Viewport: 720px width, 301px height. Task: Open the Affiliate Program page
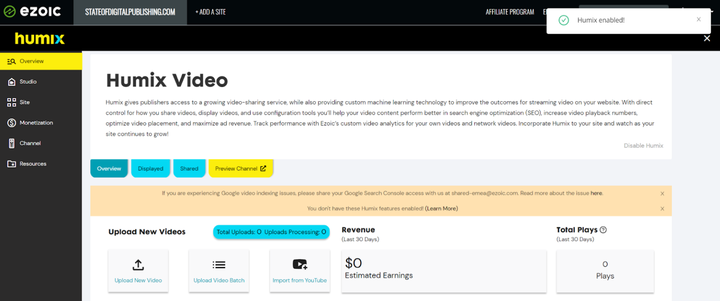click(x=510, y=12)
